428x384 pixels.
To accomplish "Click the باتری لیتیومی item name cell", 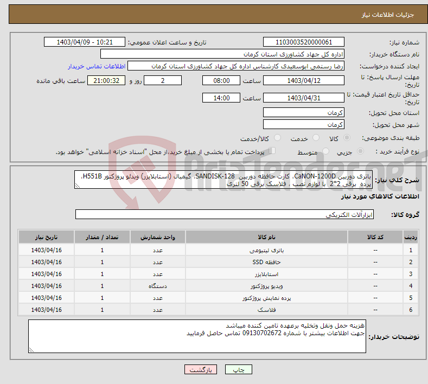I will (266, 250).
